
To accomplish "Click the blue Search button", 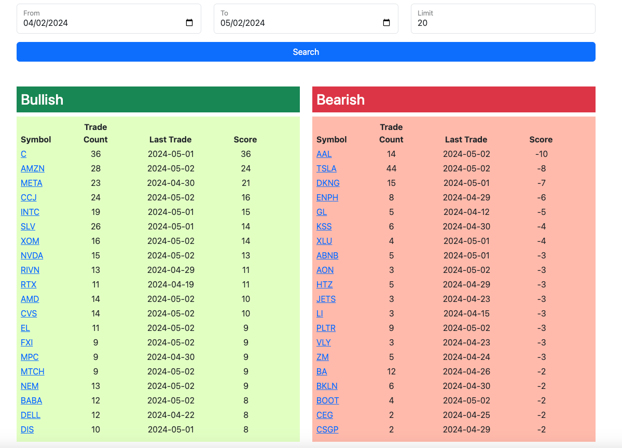I will click(306, 52).
